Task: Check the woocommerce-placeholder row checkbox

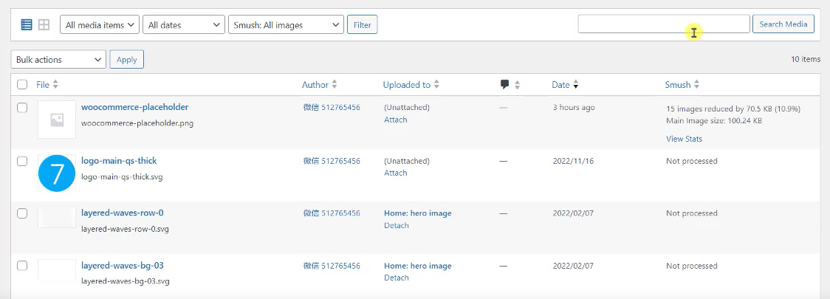Action: coord(22,108)
